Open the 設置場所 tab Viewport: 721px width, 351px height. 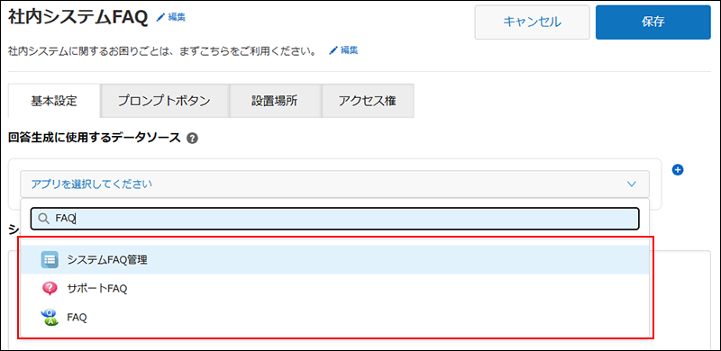tap(275, 101)
